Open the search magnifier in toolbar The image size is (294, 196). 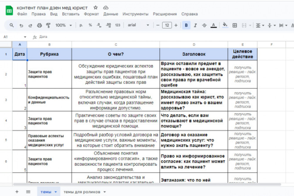pyautogui.click(x=12, y=25)
